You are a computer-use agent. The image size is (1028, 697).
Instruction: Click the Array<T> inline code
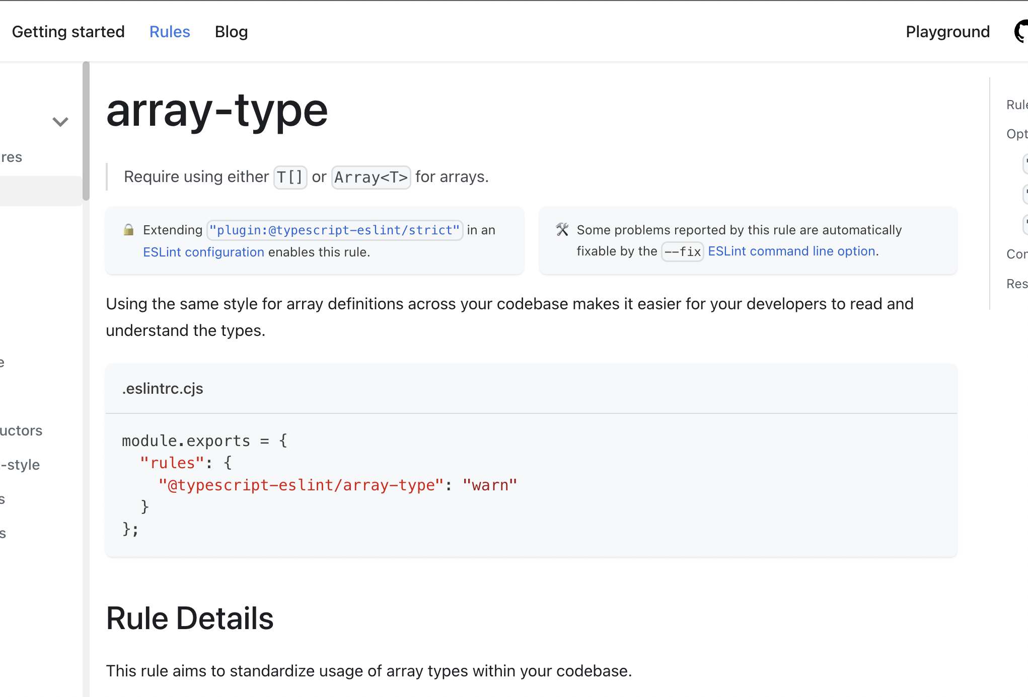point(371,177)
